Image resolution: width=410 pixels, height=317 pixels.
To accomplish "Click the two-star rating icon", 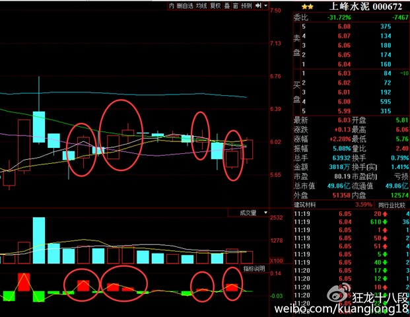I will [300, 7].
